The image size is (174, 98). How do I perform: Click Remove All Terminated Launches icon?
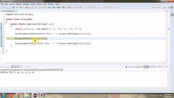tap(132, 67)
